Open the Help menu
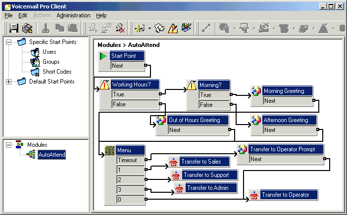Viewport: 347px width, 215px height. pyautogui.click(x=101, y=15)
